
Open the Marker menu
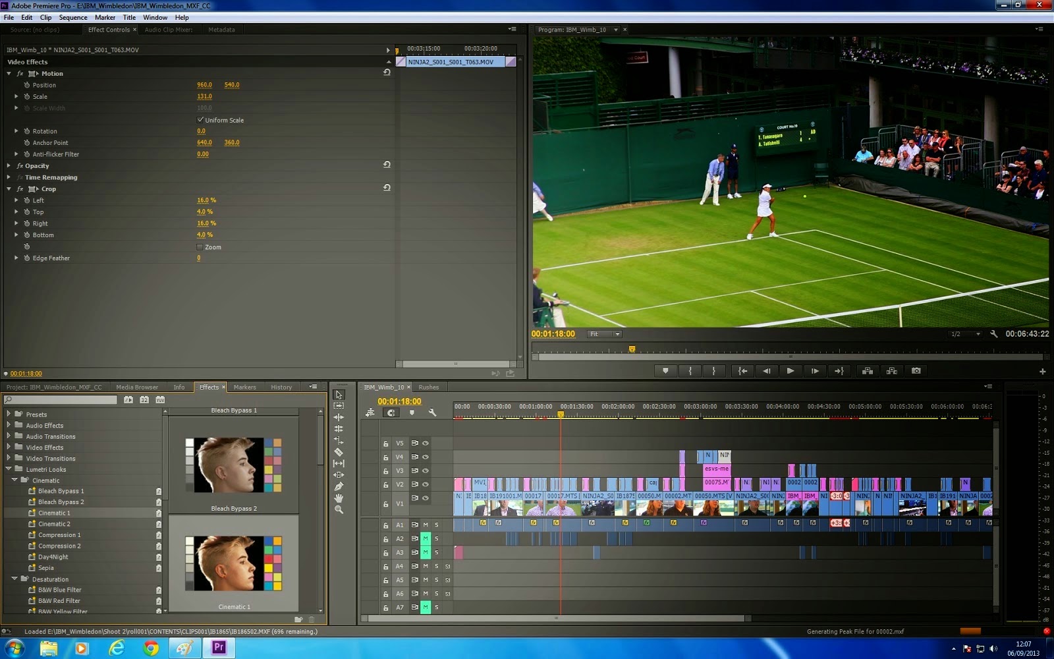105,17
